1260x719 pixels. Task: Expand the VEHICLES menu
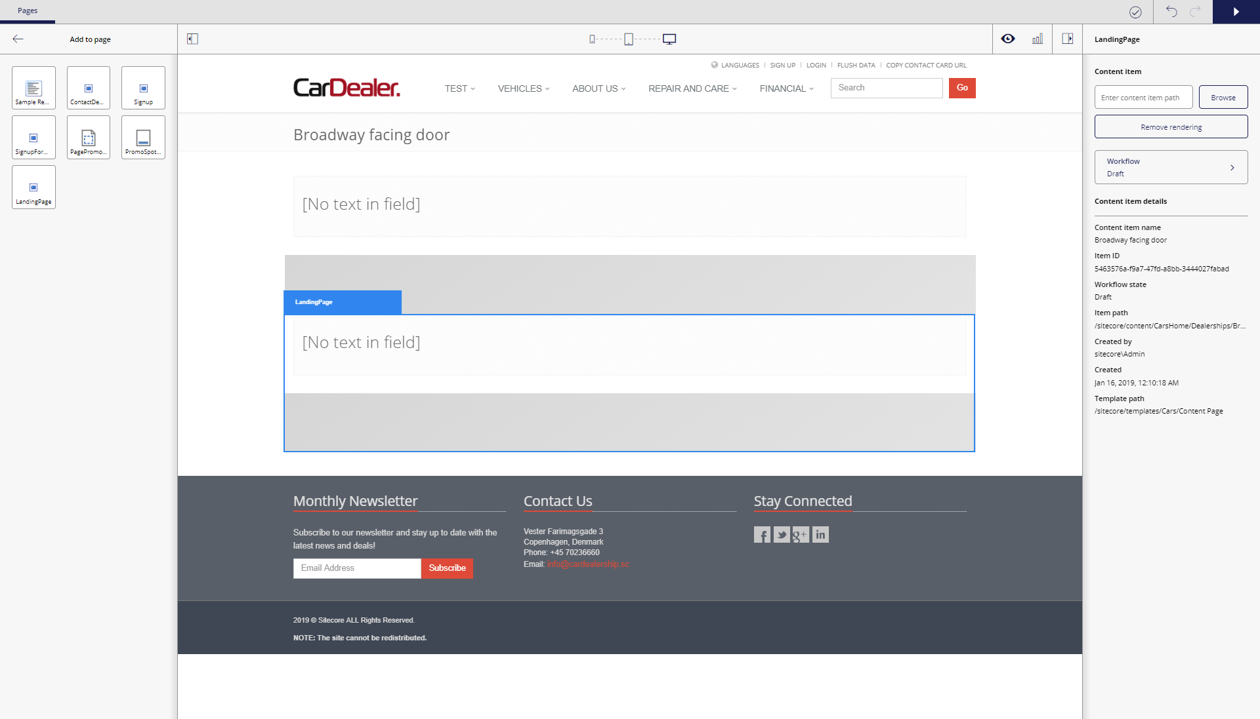click(524, 88)
